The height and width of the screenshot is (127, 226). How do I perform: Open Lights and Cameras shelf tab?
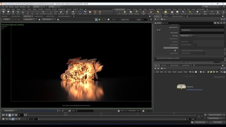tap(120, 10)
